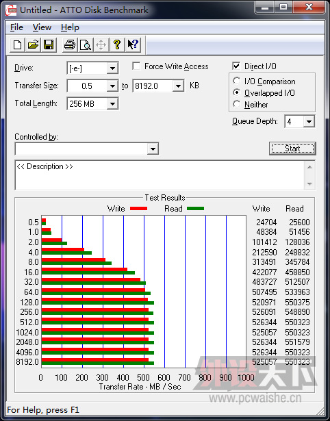Click read value 25600
Screen dimensions: 330x421
tap(299, 222)
